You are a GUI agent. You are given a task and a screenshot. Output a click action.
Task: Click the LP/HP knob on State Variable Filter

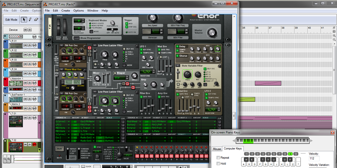coord(216,84)
